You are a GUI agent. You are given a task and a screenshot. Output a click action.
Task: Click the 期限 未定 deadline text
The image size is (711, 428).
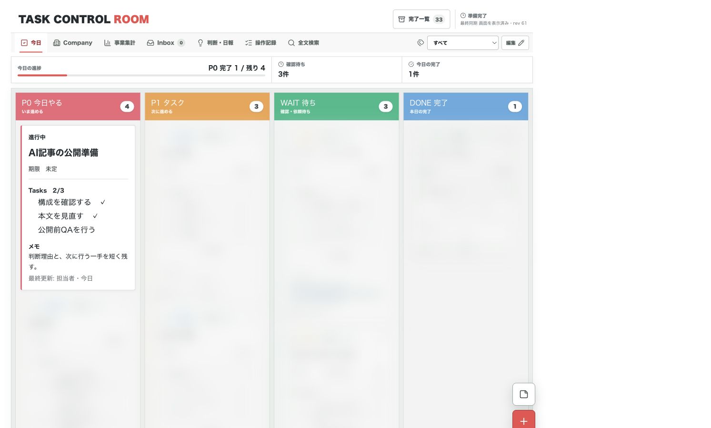point(43,169)
